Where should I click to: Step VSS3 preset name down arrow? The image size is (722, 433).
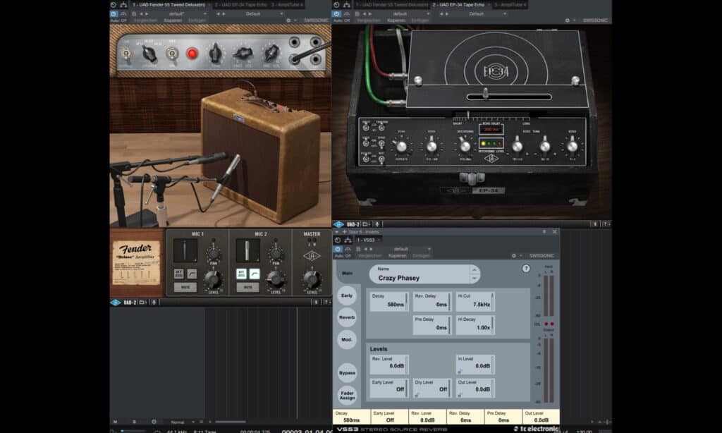474,279
